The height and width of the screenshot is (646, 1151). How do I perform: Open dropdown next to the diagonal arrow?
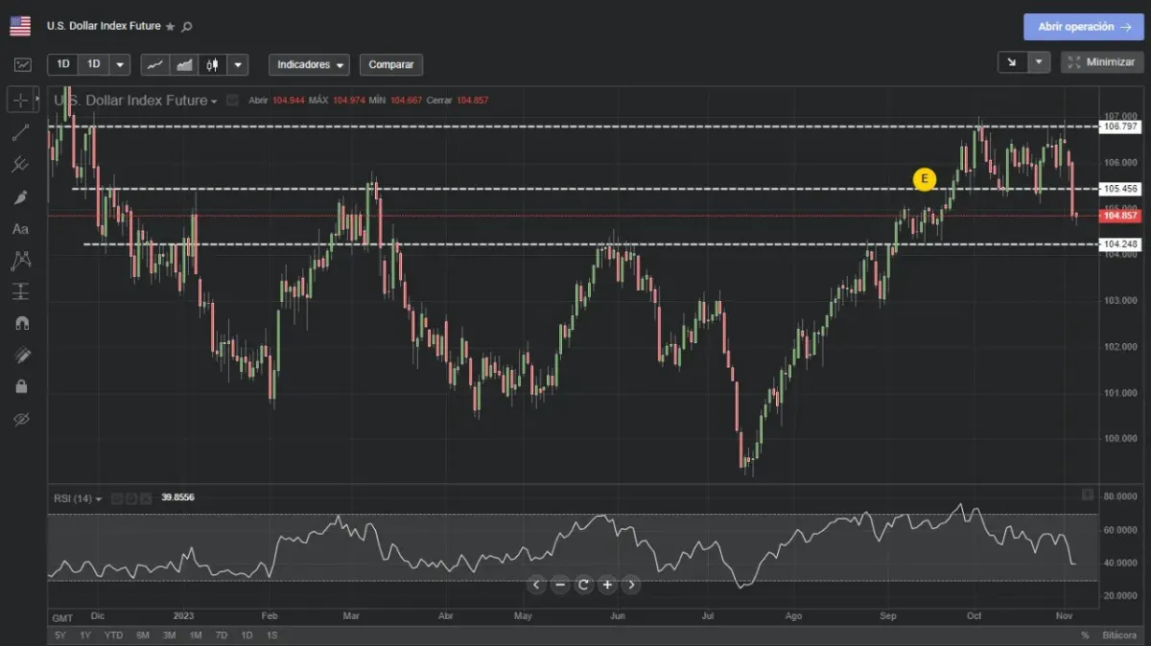pyautogui.click(x=1040, y=62)
